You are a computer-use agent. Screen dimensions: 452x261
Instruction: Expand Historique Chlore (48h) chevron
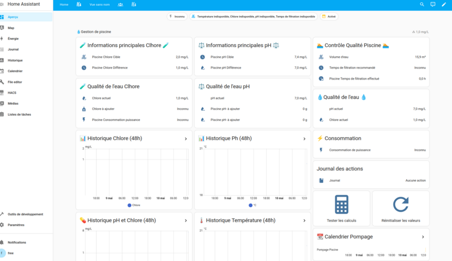point(186,139)
